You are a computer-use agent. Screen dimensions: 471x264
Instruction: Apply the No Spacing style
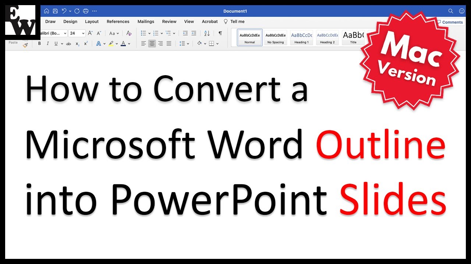(x=276, y=38)
